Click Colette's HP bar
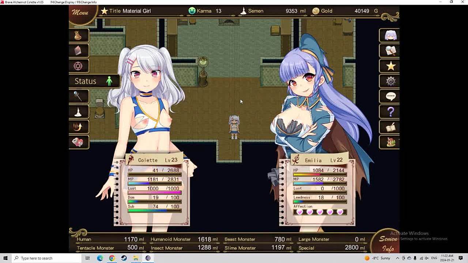 pos(154,175)
